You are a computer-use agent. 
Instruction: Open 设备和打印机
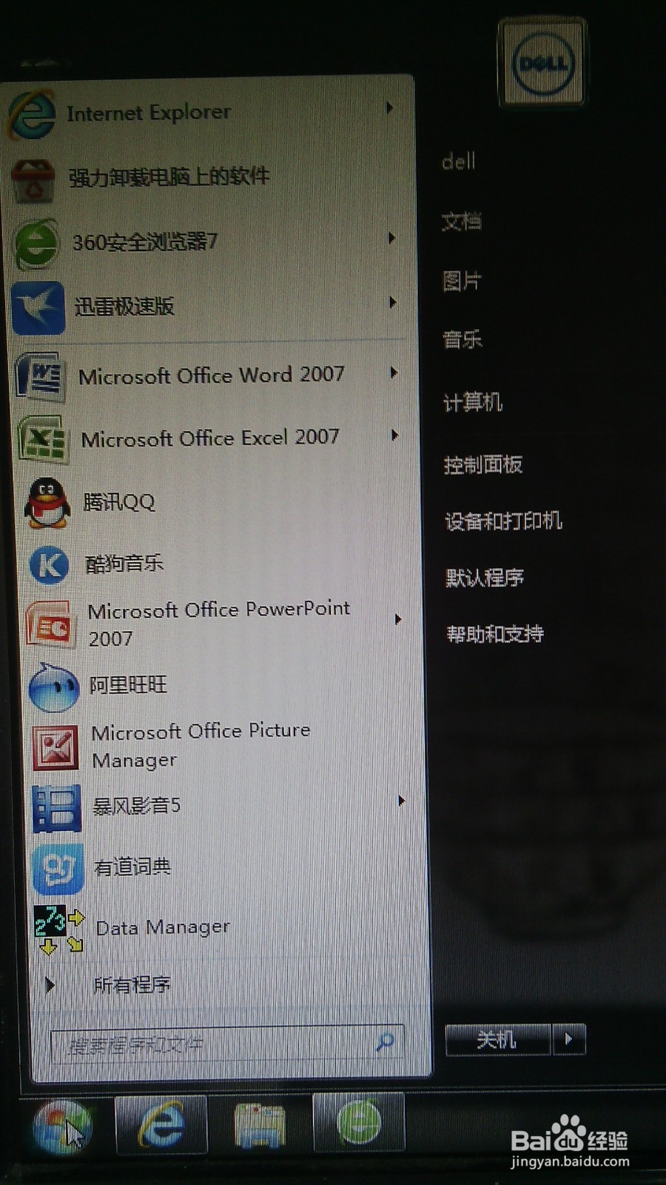(x=503, y=521)
